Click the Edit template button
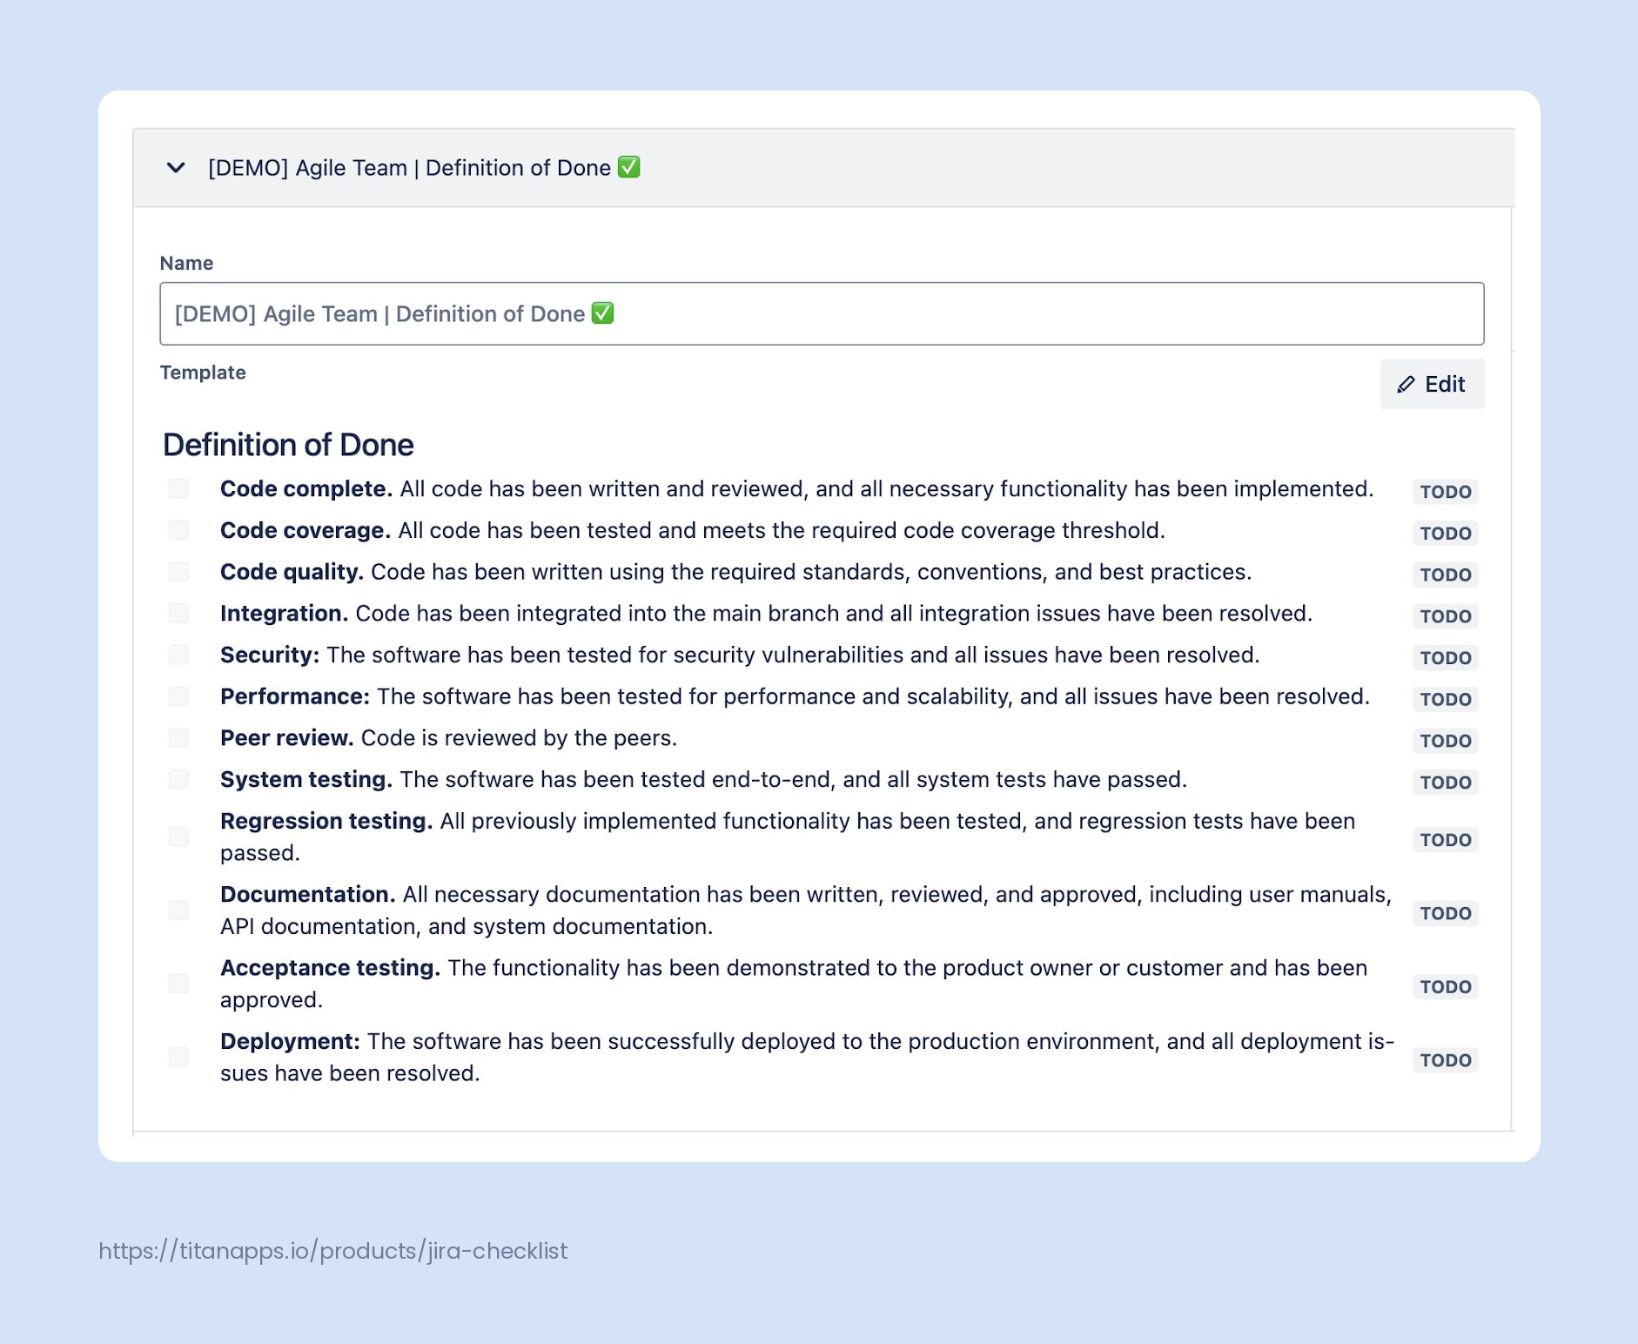This screenshot has width=1638, height=1344. (1432, 384)
